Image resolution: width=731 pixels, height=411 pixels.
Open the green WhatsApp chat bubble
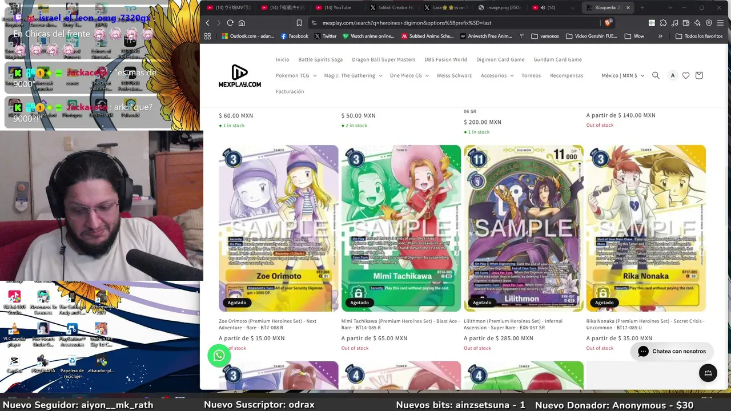coord(219,356)
